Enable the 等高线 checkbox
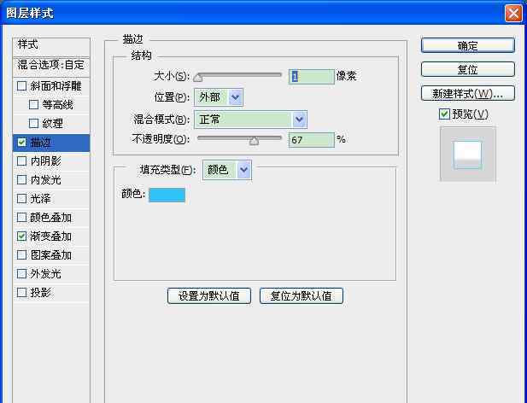 tap(33, 105)
